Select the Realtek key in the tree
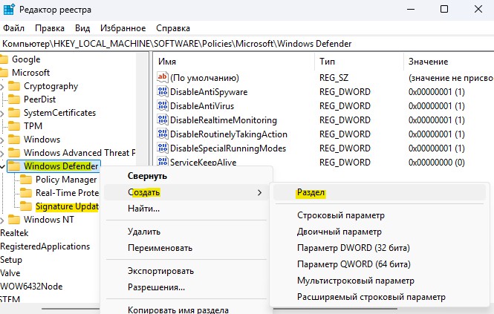The height and width of the screenshot is (314, 494). tap(14, 233)
